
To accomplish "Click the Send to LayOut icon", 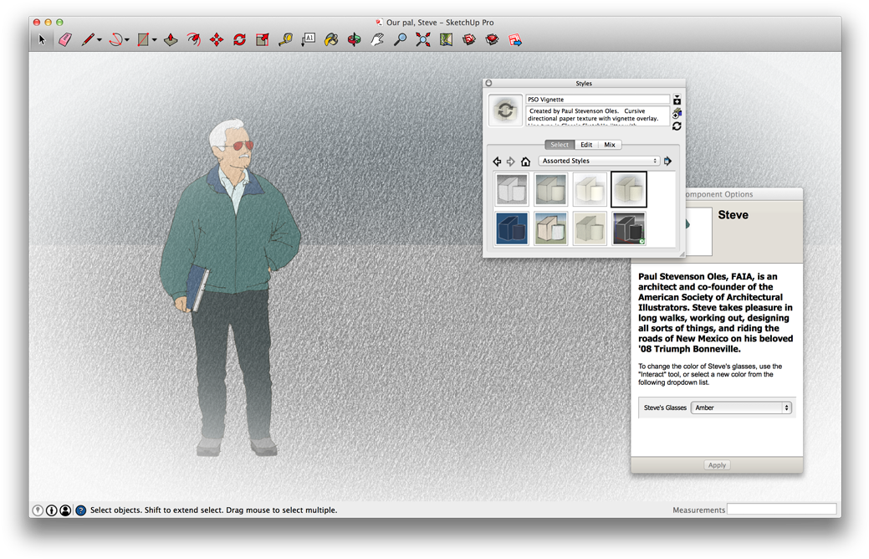I will (x=515, y=40).
